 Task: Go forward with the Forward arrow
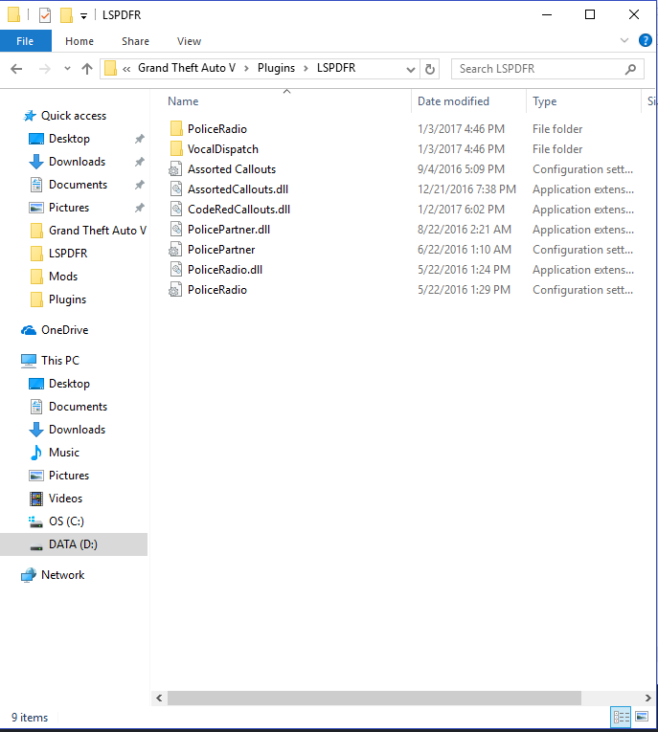44,69
